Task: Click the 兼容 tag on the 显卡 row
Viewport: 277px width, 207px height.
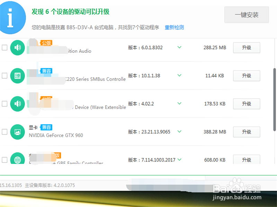Action: click(x=46, y=127)
